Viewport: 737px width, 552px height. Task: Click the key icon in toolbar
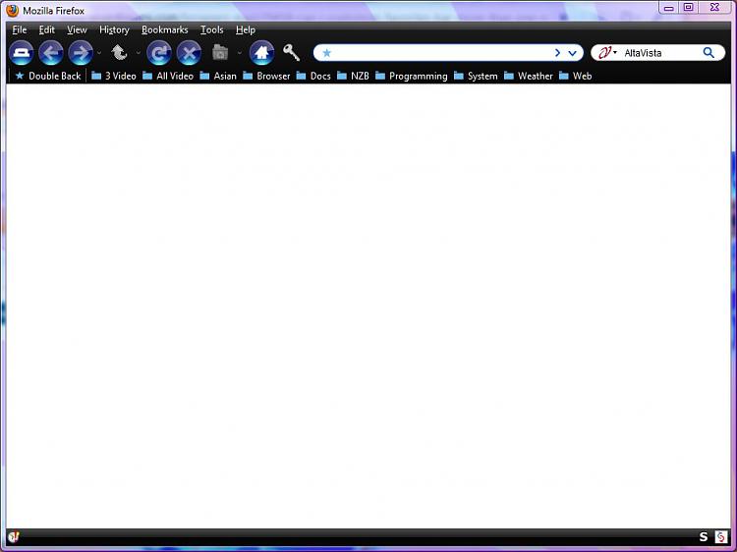292,53
